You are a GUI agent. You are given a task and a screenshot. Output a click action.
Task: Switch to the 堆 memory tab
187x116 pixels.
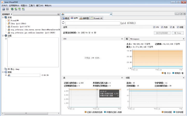[127, 39]
